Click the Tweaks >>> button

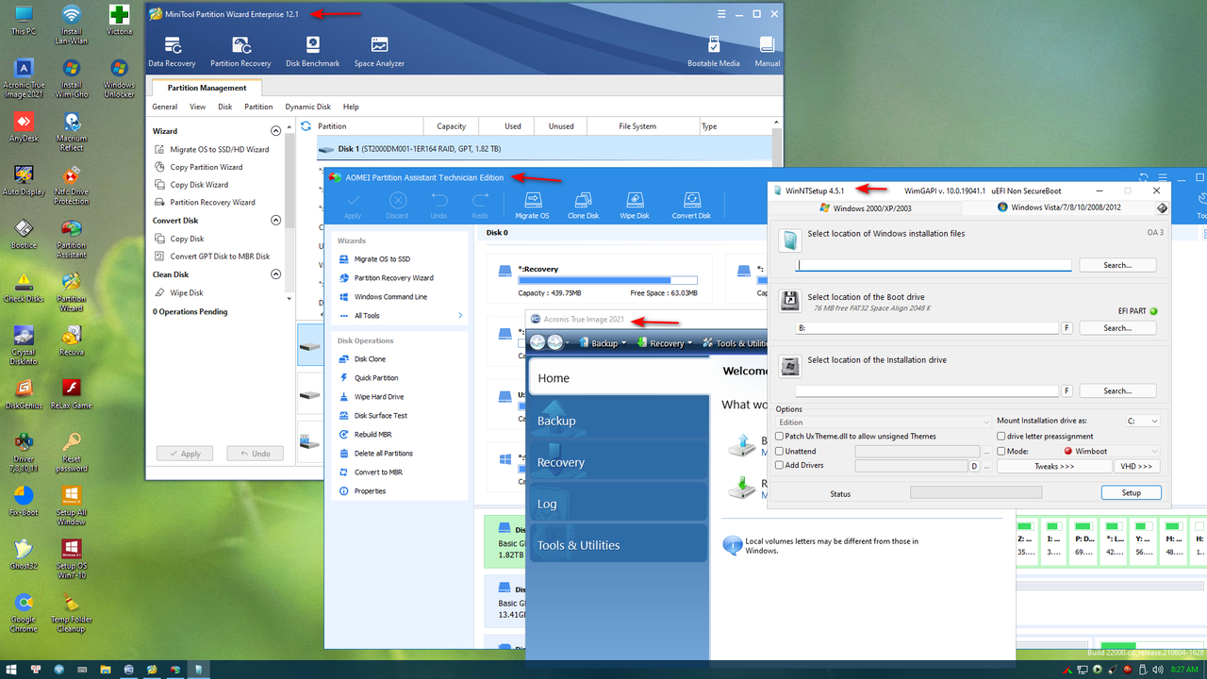coord(1054,466)
